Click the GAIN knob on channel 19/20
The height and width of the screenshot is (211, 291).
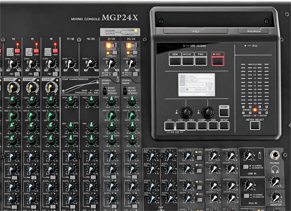91,63
